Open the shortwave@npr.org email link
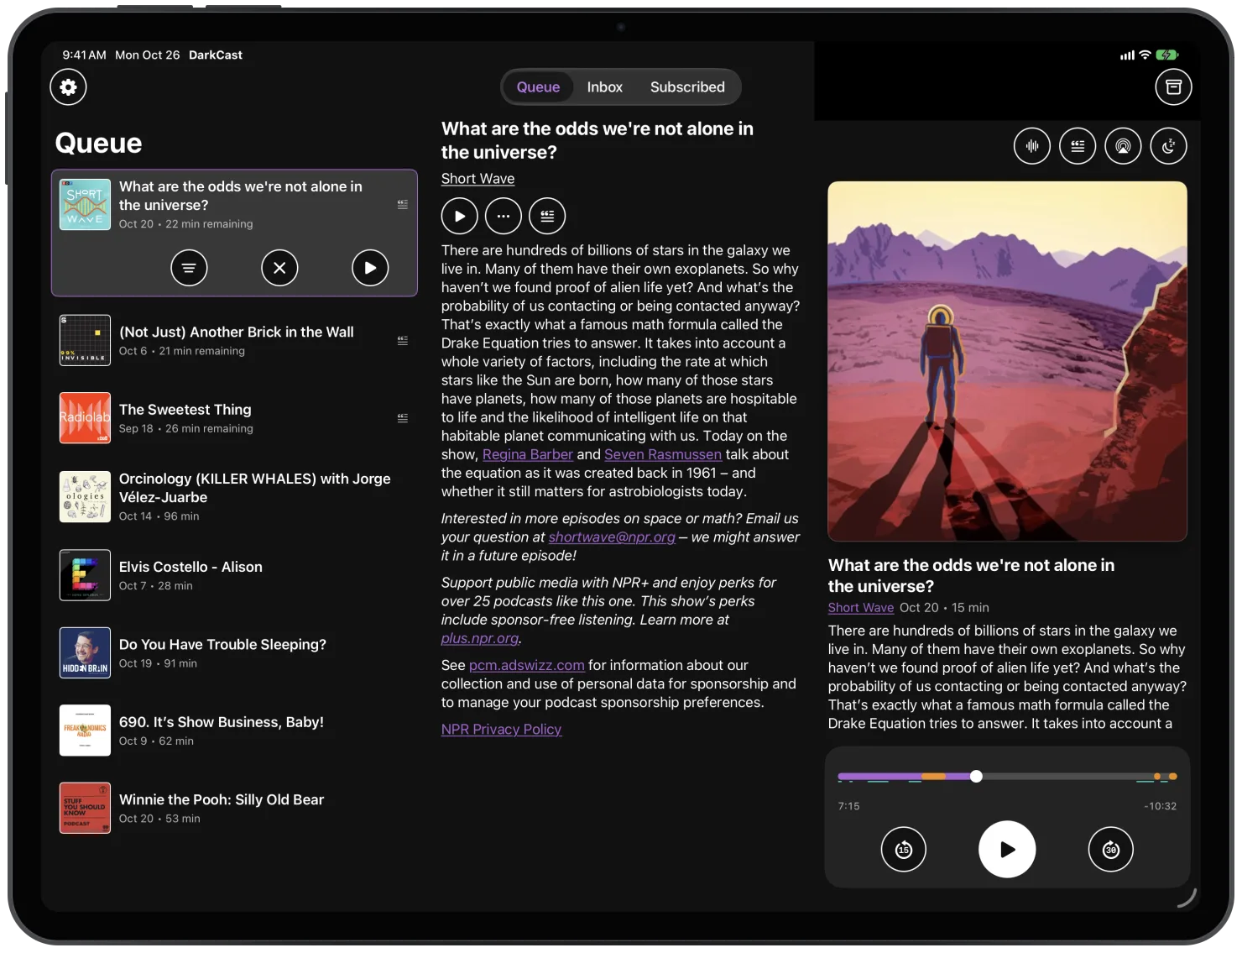1242x953 pixels. click(x=612, y=537)
